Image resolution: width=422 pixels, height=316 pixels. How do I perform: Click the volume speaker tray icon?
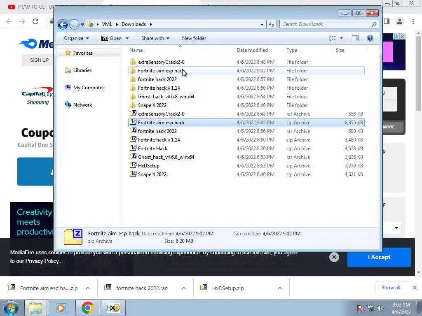(x=380, y=308)
